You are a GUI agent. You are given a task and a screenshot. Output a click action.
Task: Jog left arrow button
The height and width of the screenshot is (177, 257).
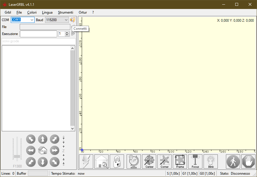31,150
